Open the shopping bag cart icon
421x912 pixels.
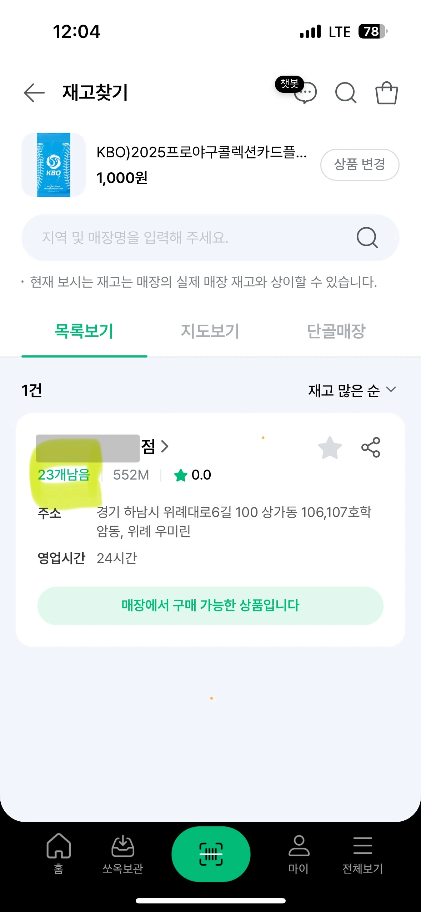click(x=386, y=93)
